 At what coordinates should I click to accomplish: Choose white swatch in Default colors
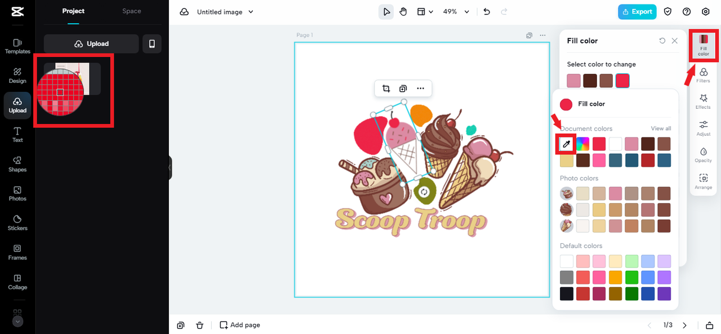click(567, 261)
